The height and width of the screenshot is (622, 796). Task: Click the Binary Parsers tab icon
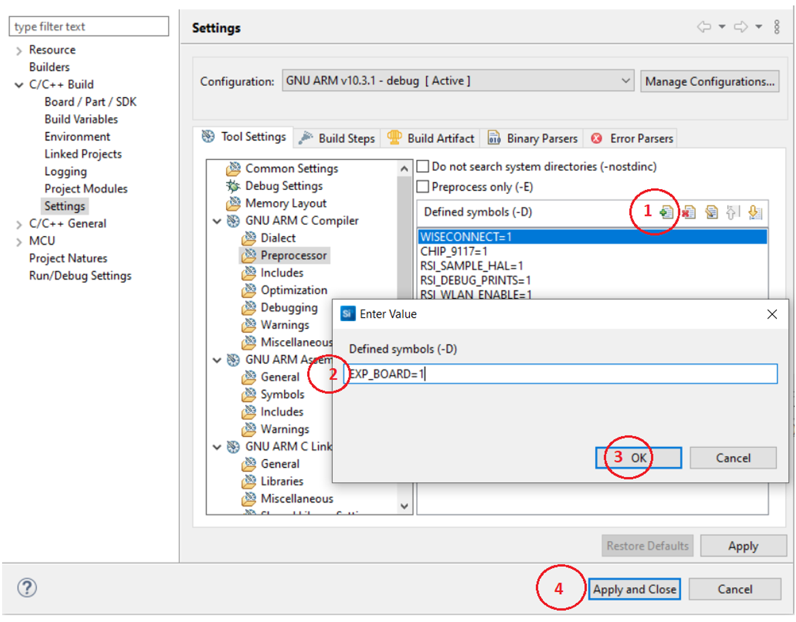point(495,138)
